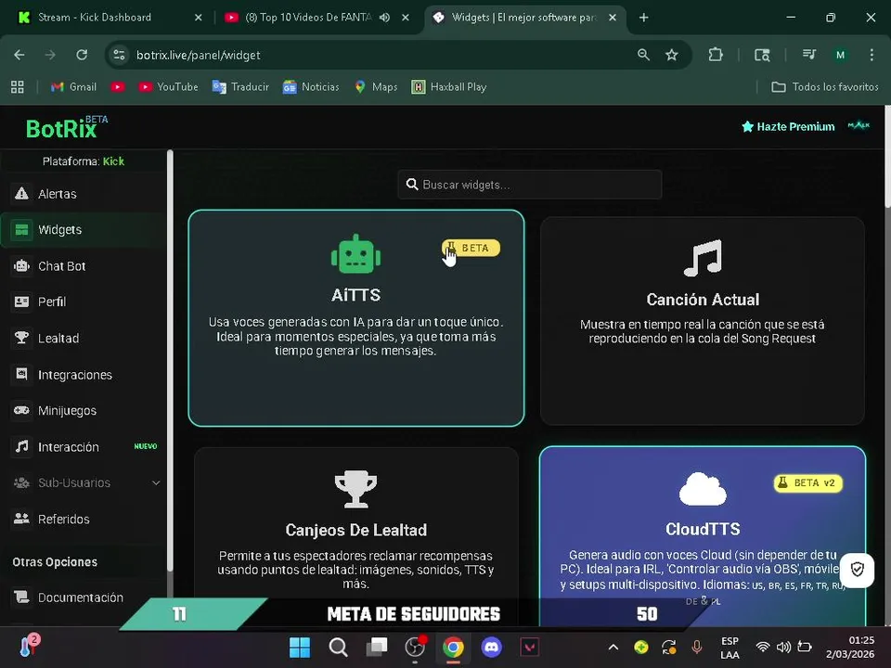The width and height of the screenshot is (891, 668).
Task: Open the Windows Start menu
Action: click(300, 647)
